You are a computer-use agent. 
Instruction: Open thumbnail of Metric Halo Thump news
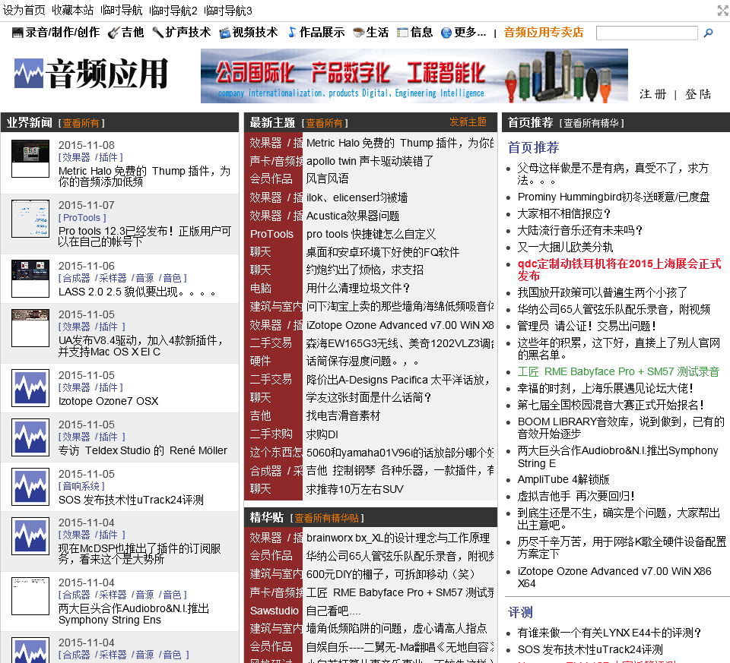[30, 159]
